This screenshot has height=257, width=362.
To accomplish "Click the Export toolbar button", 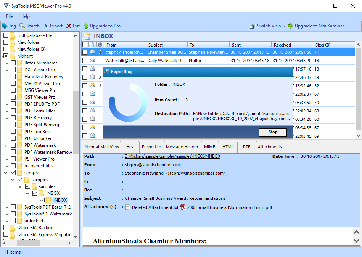I will [53, 26].
